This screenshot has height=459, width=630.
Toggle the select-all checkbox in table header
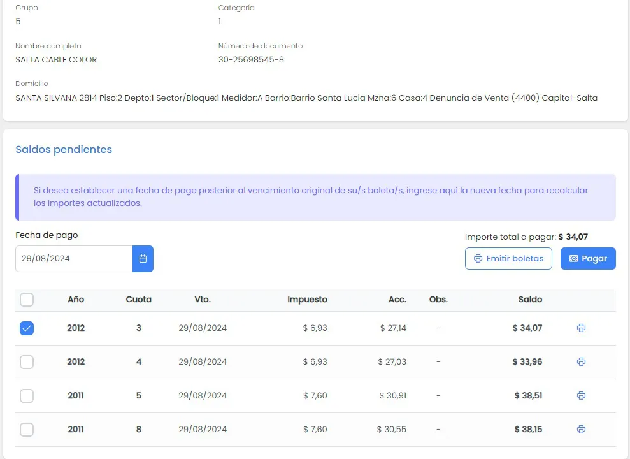click(x=27, y=300)
